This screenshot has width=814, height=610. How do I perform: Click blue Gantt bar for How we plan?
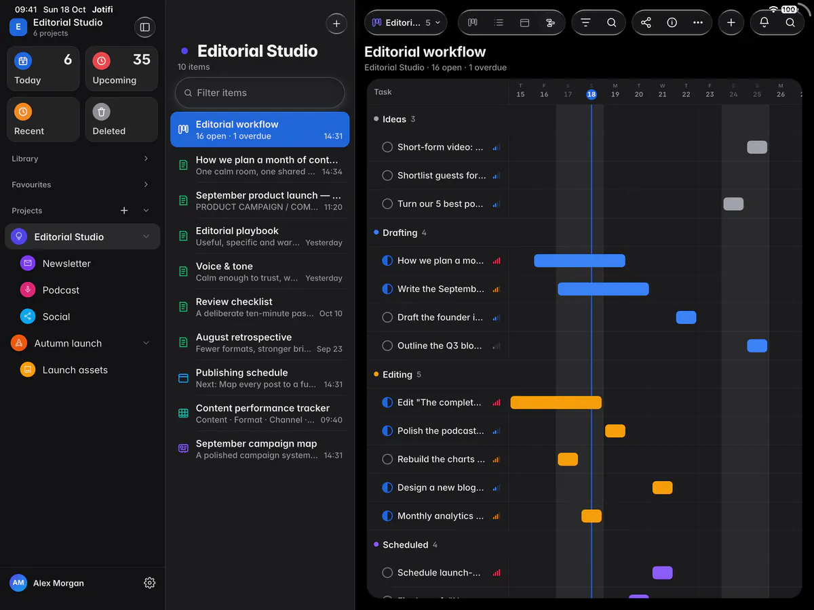tap(579, 260)
